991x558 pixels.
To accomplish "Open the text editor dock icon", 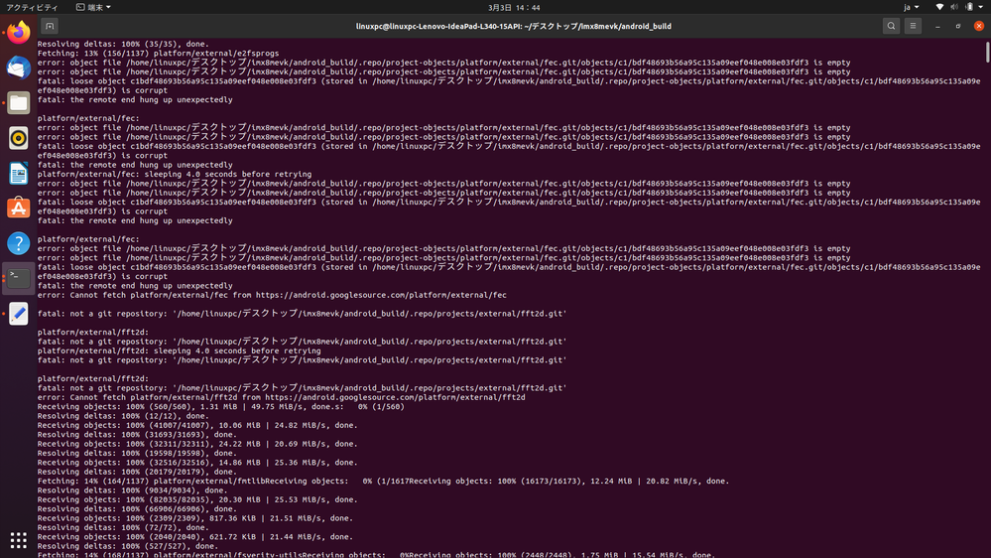I will pos(18,313).
